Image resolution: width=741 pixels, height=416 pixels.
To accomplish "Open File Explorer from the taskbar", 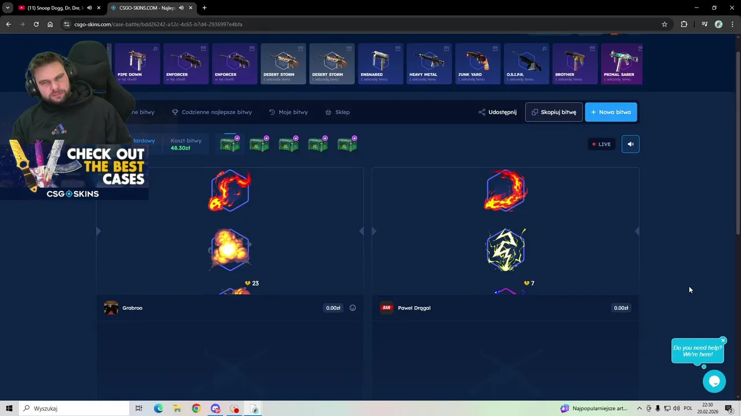I will pyautogui.click(x=177, y=408).
